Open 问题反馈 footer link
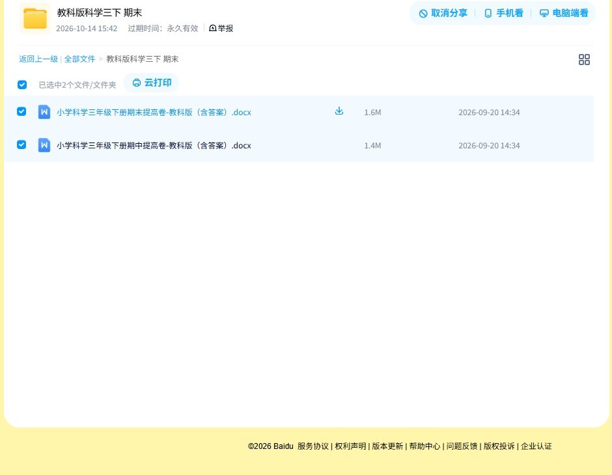 click(x=462, y=446)
